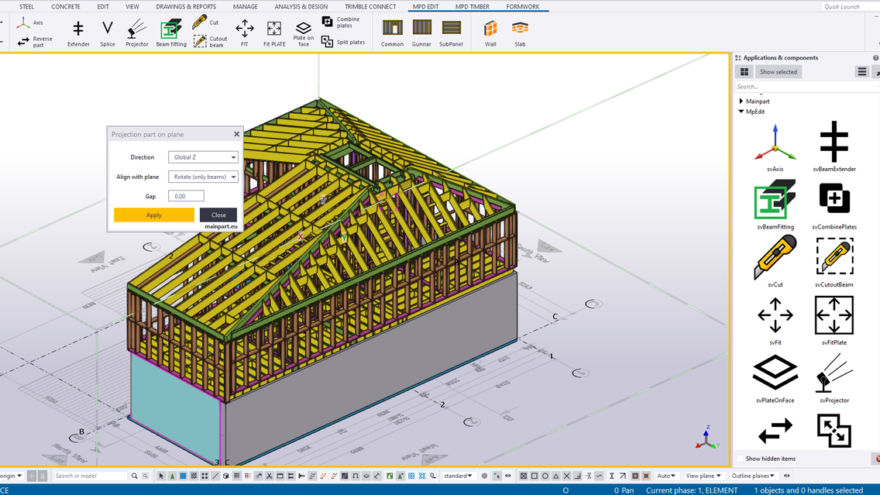The height and width of the screenshot is (495, 880).
Task: Run the Split plates ribbon tool
Action: (343, 42)
